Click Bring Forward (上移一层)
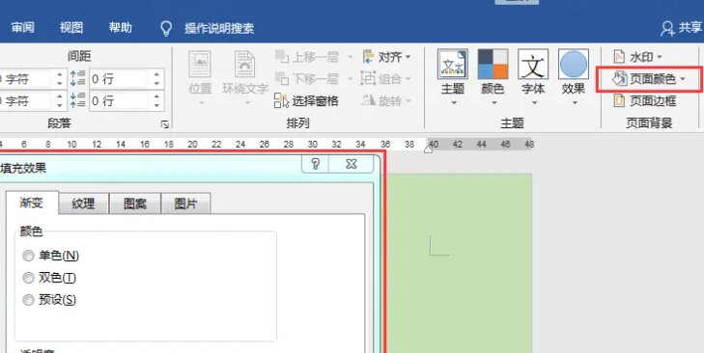Viewport: 704px width, 353px height. point(307,57)
